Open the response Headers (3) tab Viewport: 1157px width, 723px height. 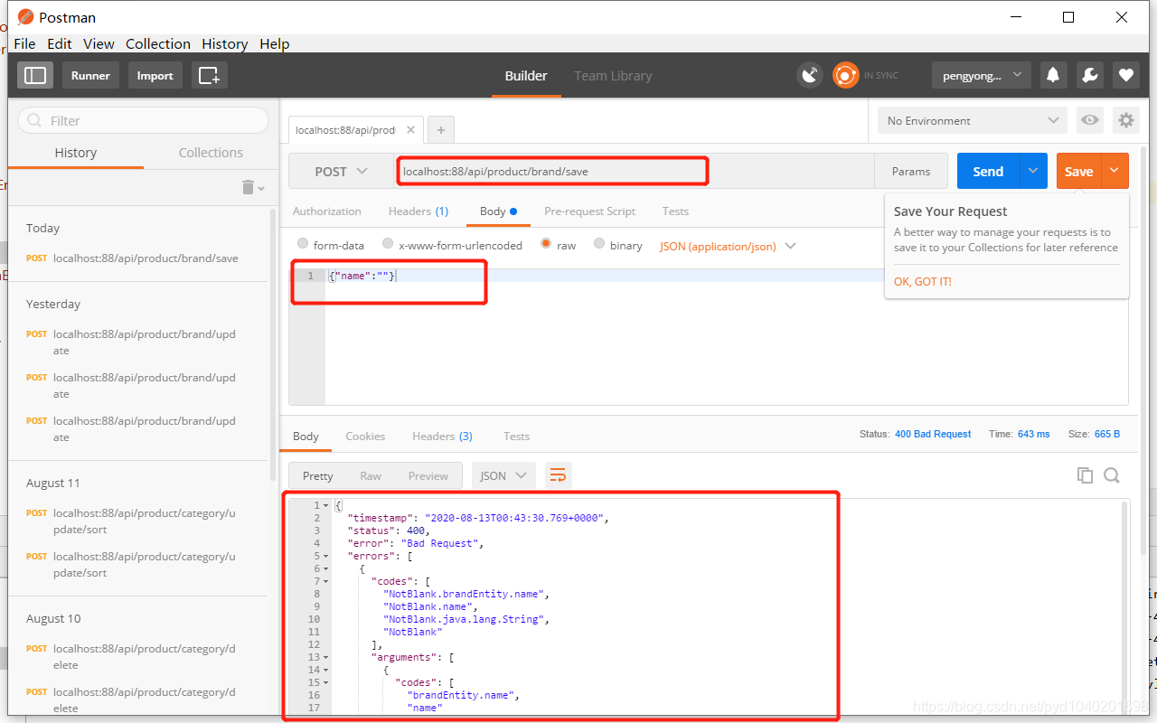pos(442,436)
